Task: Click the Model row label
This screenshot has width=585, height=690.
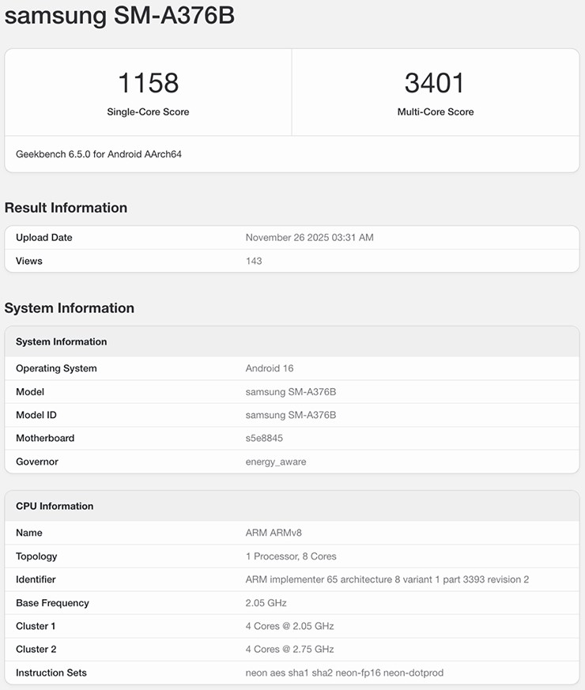Action: pos(30,392)
